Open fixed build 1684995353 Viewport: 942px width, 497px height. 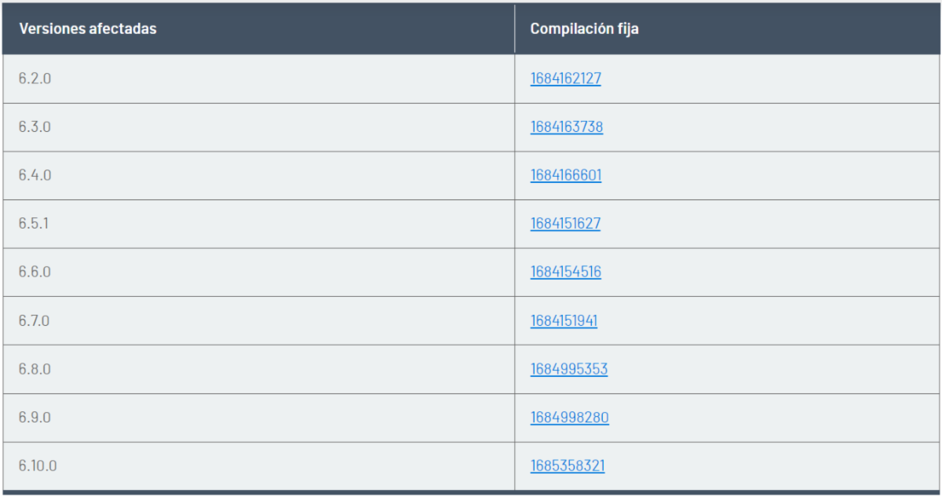click(x=568, y=369)
